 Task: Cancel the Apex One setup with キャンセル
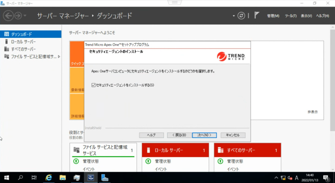click(233, 135)
